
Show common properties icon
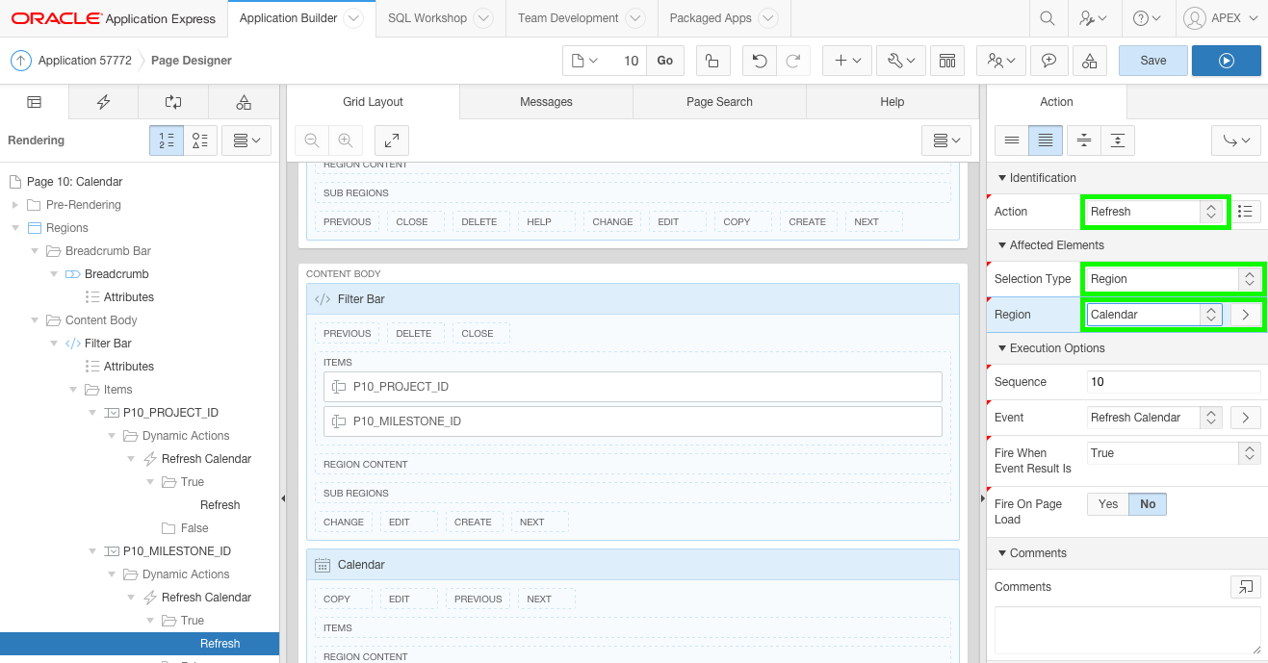[x=1012, y=140]
